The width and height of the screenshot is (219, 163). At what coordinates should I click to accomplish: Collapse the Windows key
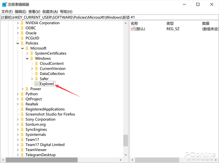pyautogui.click(x=27, y=58)
